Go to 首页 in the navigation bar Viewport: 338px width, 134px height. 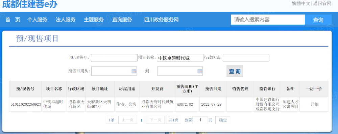coord(13,20)
